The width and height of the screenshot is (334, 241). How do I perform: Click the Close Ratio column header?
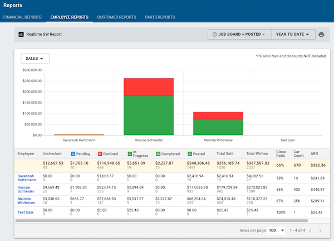click(281, 154)
